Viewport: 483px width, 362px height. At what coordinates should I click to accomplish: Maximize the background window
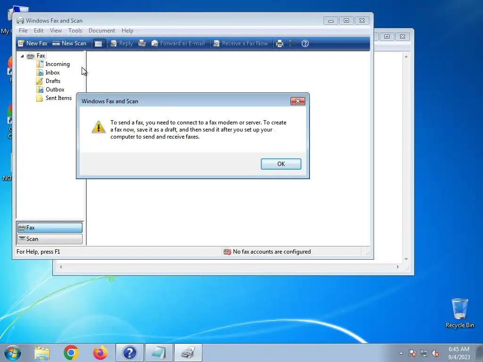(387, 36)
